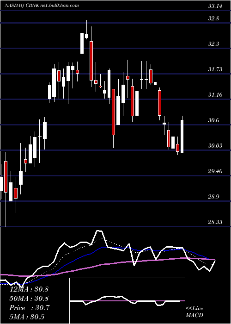Select the 31.73 price axis label
Screen dimensions: 231x324
point(215,69)
